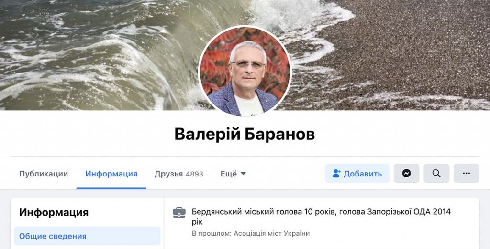This screenshot has width=490, height=249.
Task: Click the 4893 friends count
Action: (x=194, y=174)
